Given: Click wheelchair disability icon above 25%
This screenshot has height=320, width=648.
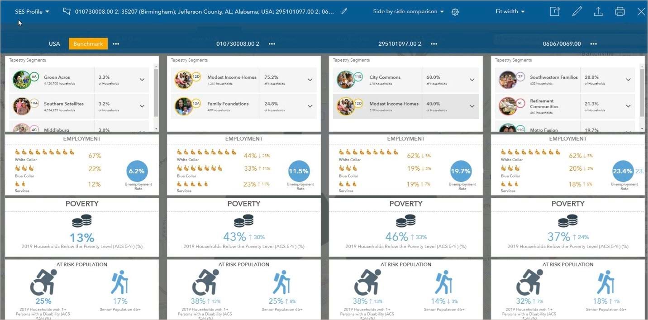Looking at the screenshot, I should click(43, 282).
